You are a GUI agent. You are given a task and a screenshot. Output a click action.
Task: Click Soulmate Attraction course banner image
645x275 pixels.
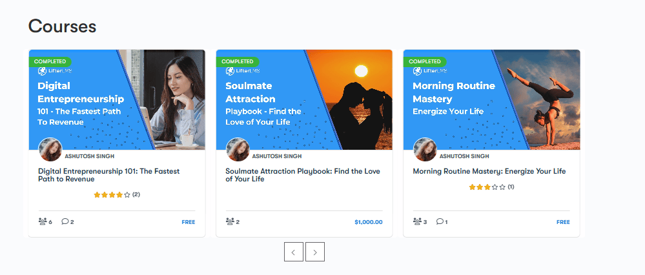tap(304, 100)
